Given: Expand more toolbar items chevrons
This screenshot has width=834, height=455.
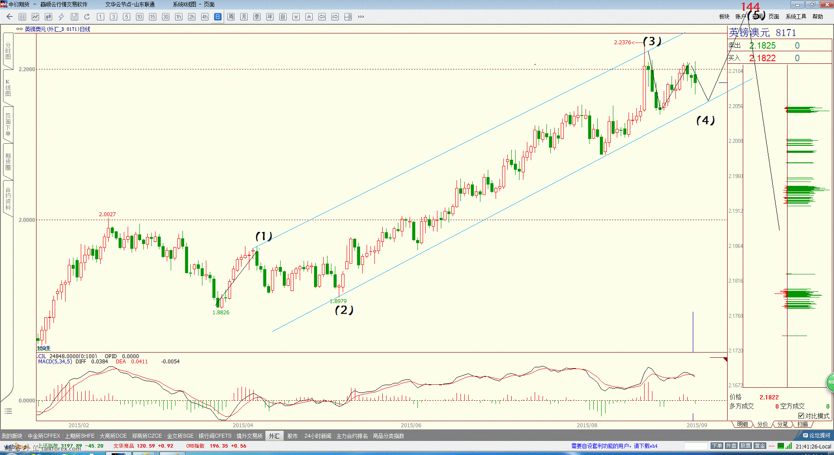Looking at the screenshot, I should pyautogui.click(x=361, y=16).
